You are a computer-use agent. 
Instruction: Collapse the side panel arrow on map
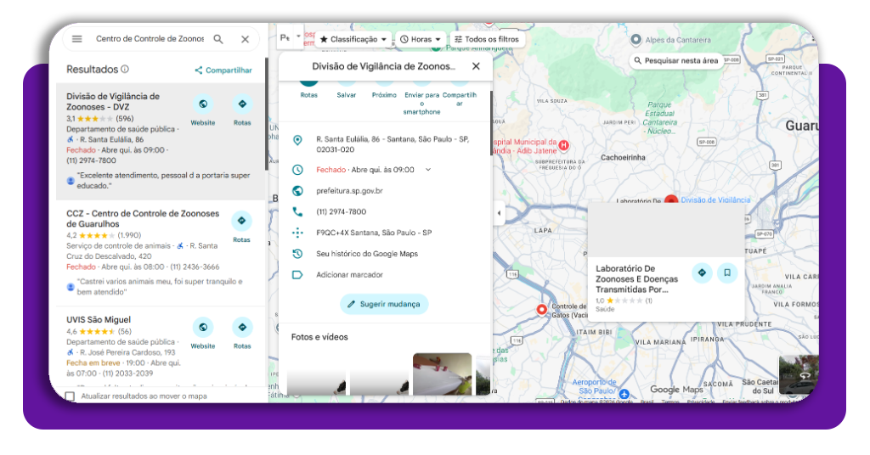click(x=499, y=213)
